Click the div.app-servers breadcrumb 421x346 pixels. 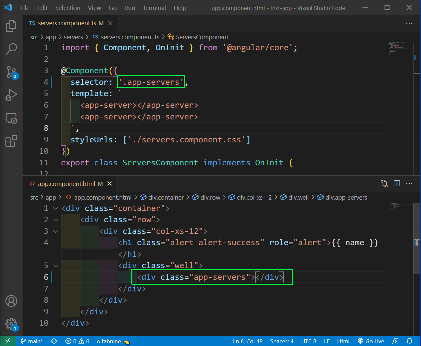[342, 198]
